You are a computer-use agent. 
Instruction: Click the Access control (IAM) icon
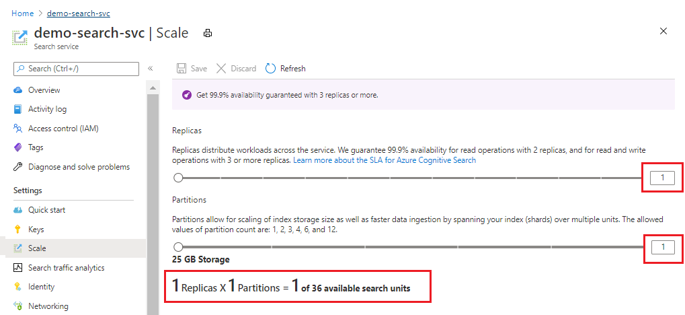(18, 129)
